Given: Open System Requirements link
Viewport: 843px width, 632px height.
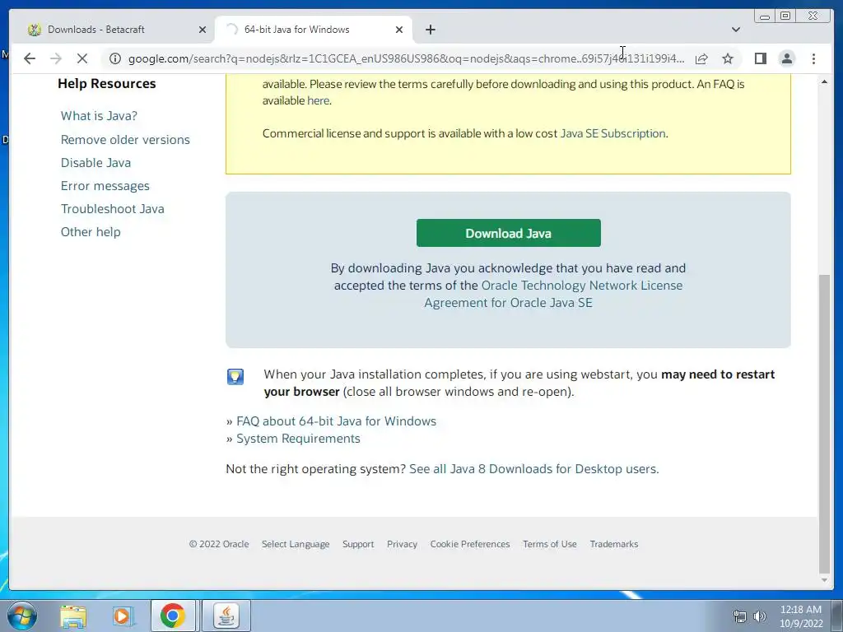Looking at the screenshot, I should tap(298, 438).
